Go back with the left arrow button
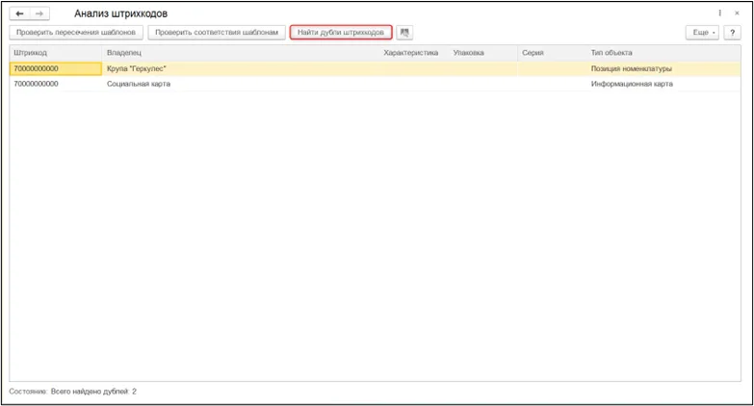754x406 pixels. 19,13
